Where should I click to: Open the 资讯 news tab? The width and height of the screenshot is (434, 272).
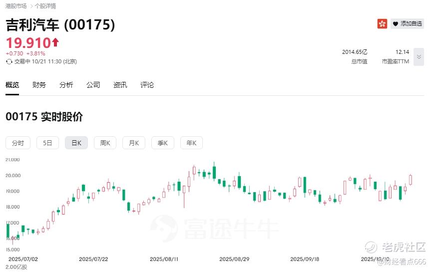tap(120, 85)
